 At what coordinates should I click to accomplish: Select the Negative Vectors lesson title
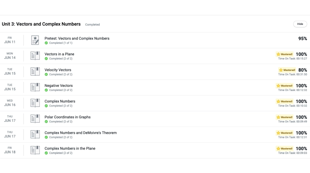[58, 85]
